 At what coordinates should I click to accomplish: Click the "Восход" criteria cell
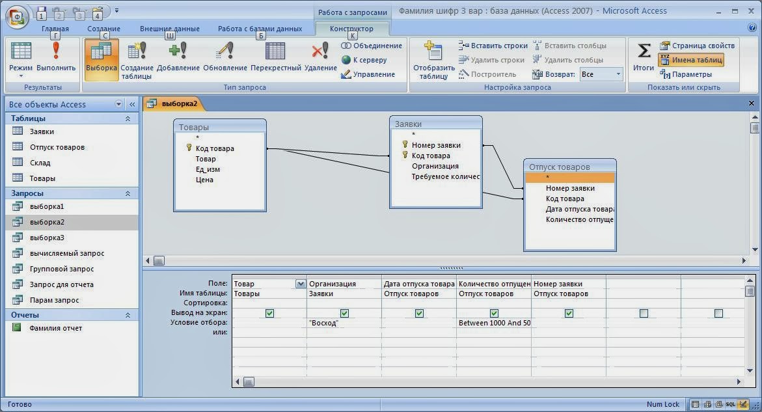[x=344, y=323]
